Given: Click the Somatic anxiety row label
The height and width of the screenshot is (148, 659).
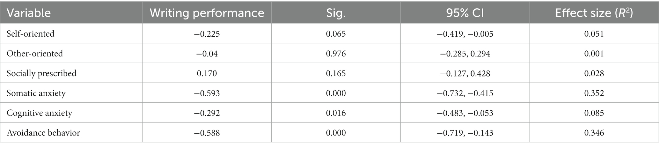Looking at the screenshot, I should click(36, 93).
